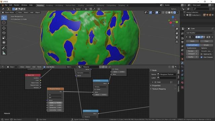The image size is (215, 121).
Task: Click the Scale value field in Musgrave node
Action: click(x=55, y=103)
